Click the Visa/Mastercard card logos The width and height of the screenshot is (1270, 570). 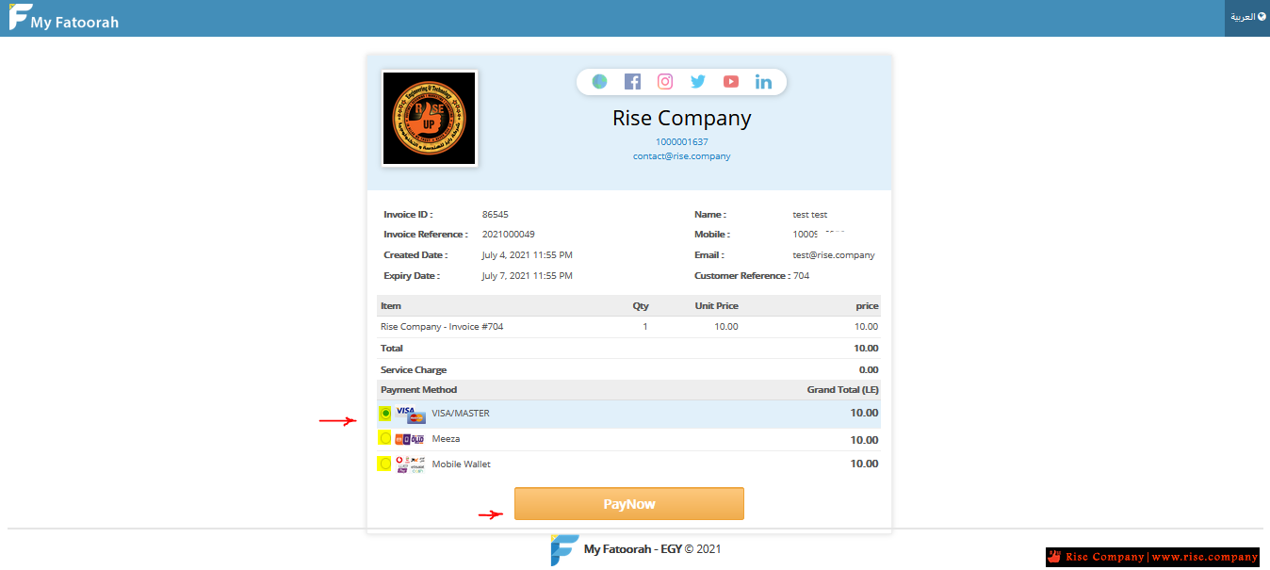[411, 415]
